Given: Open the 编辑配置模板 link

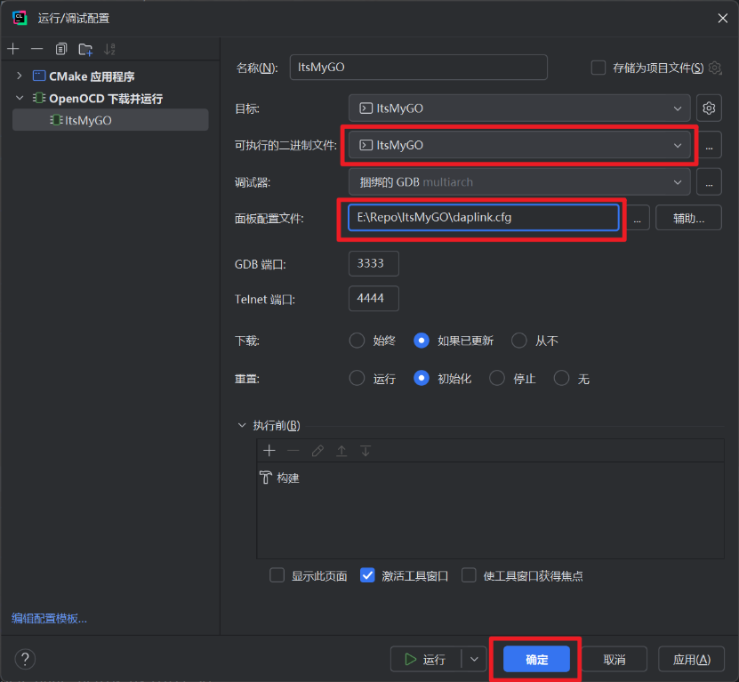Looking at the screenshot, I should (x=49, y=618).
